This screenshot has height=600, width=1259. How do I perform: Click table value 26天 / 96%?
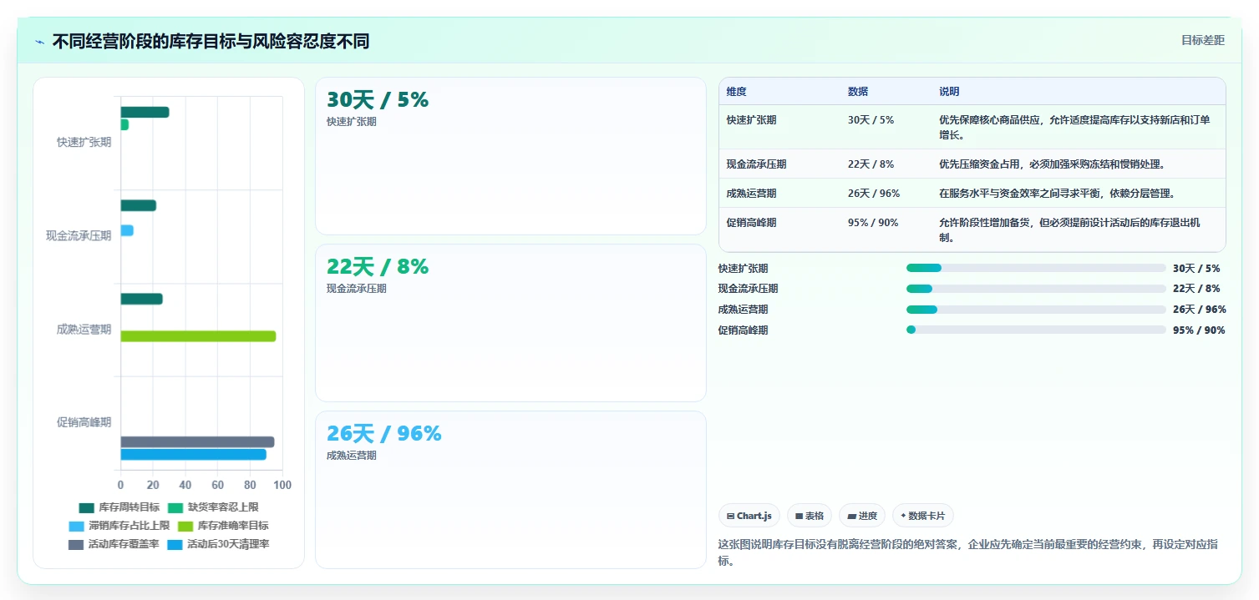coord(874,194)
